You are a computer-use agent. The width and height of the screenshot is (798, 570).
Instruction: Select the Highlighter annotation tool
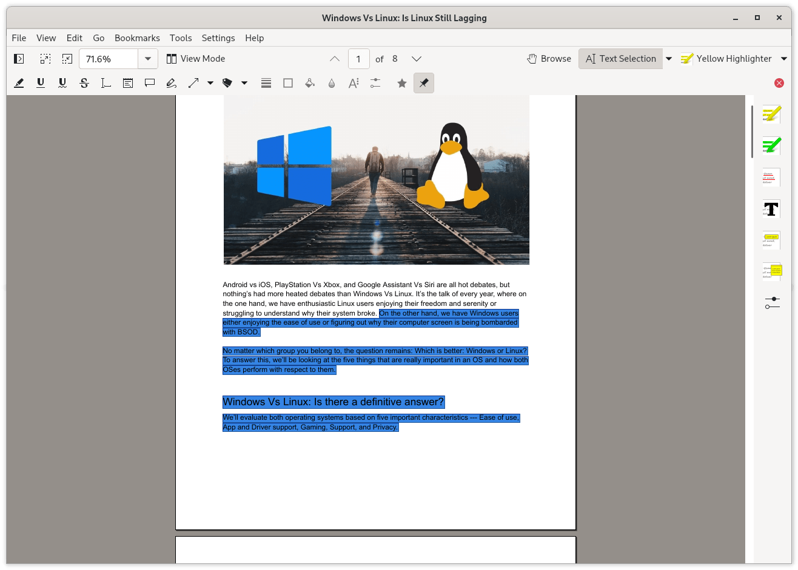pos(19,83)
